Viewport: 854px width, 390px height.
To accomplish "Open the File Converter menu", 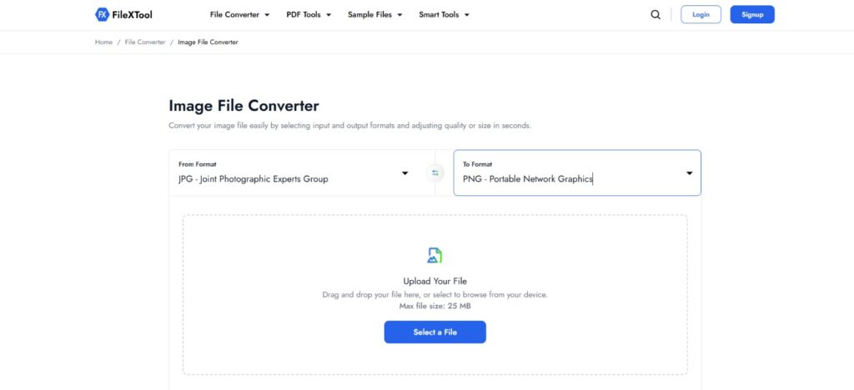I will [x=239, y=14].
